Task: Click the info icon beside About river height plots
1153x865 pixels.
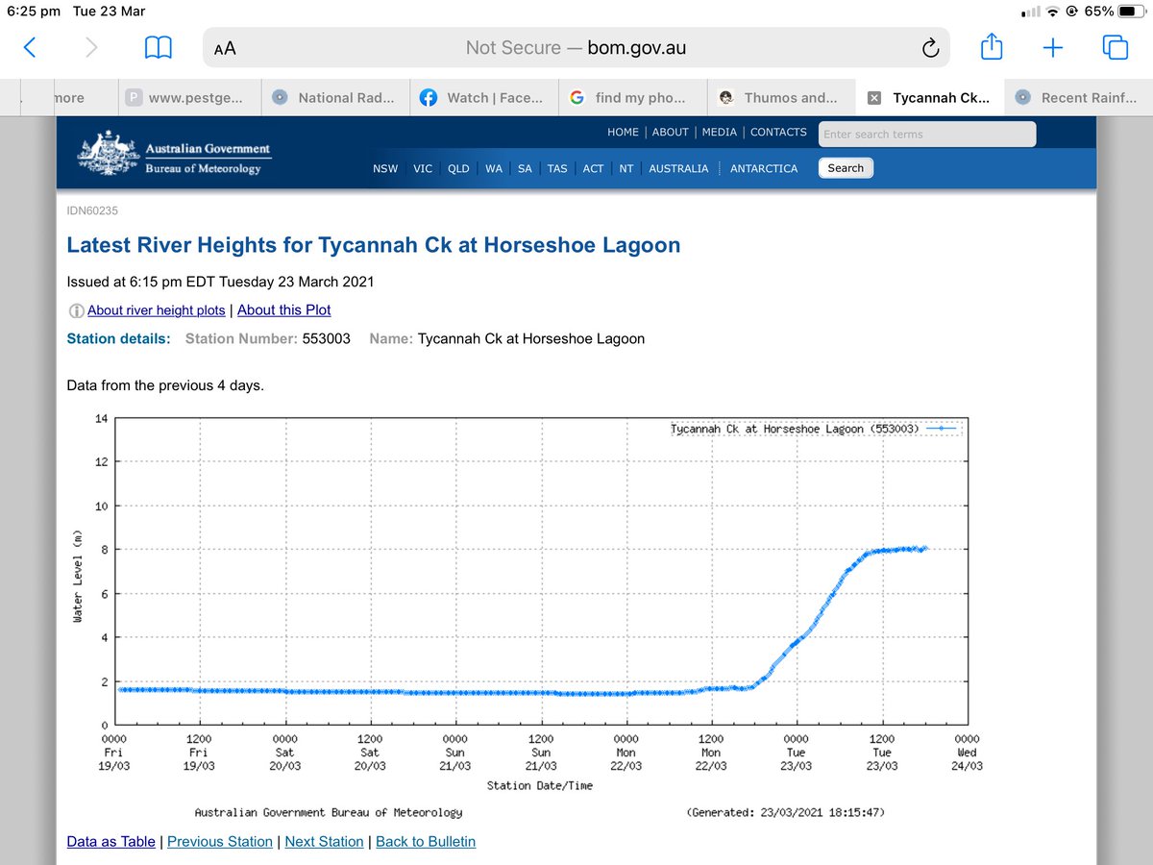Action: [76, 310]
